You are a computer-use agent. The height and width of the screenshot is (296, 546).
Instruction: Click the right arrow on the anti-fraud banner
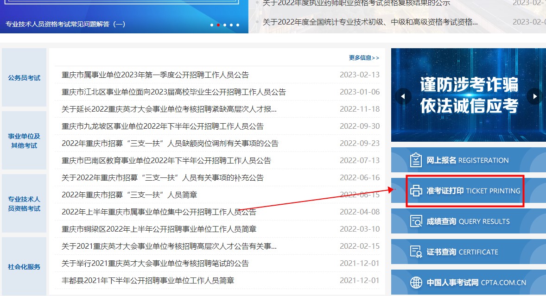click(x=535, y=96)
